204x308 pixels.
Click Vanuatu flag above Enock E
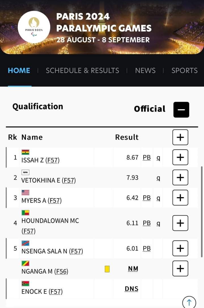[x=25, y=284]
